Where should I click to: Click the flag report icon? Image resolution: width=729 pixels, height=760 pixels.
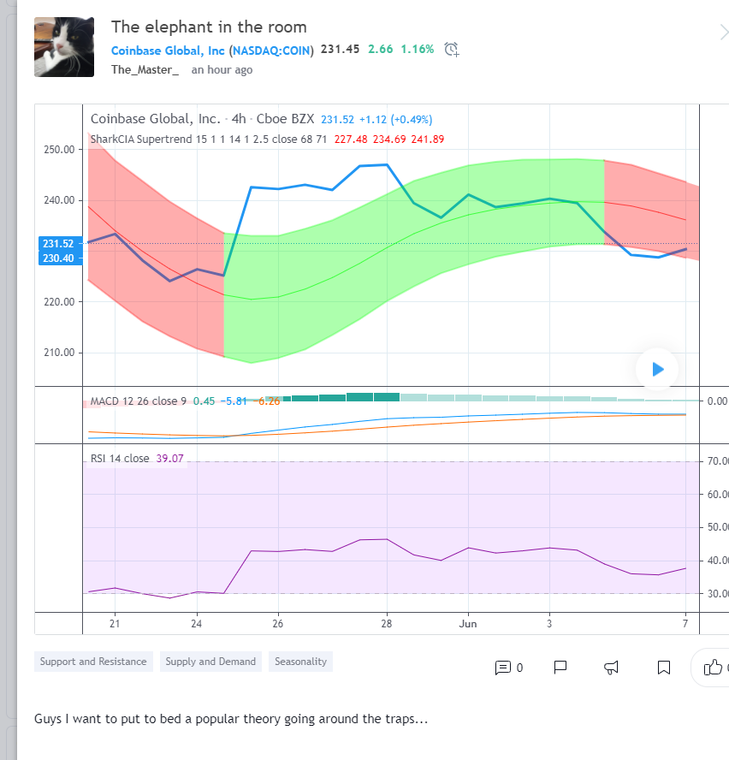560,667
